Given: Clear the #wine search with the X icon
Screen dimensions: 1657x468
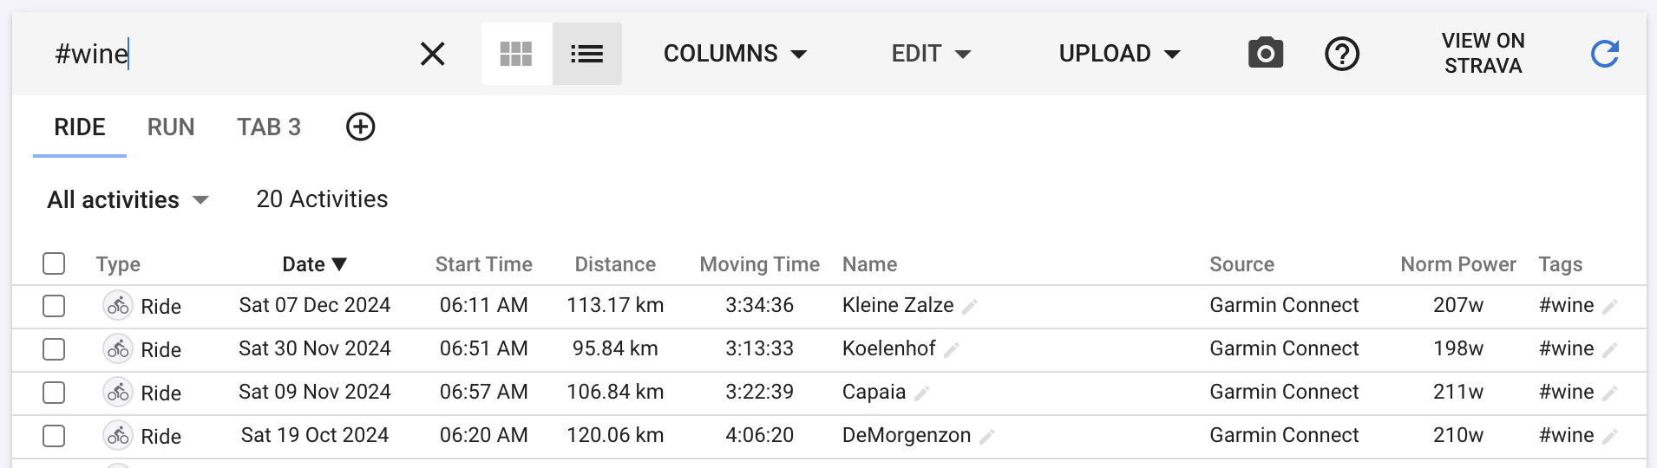Looking at the screenshot, I should 432,54.
